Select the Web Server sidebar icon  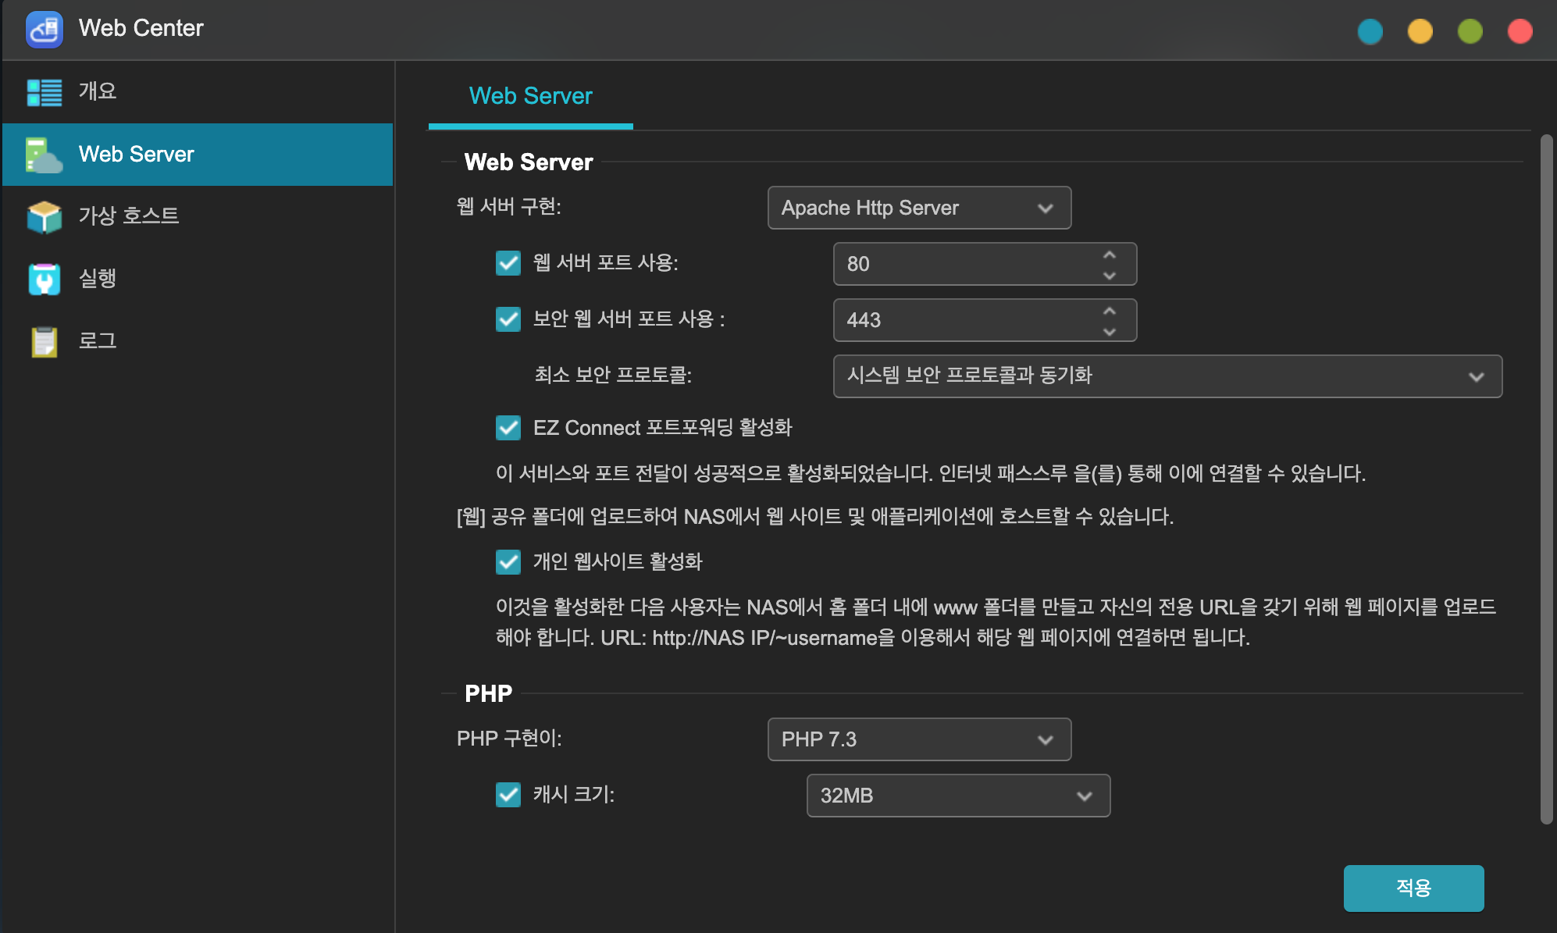click(44, 155)
